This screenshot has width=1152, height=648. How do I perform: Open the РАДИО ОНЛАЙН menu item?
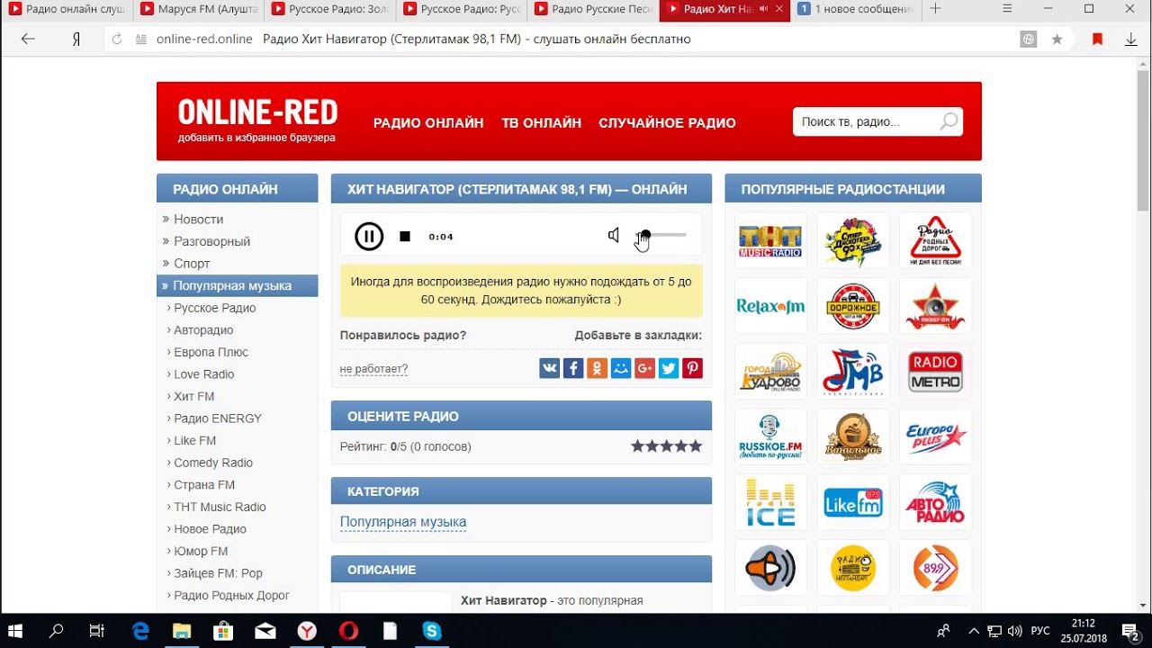(428, 123)
